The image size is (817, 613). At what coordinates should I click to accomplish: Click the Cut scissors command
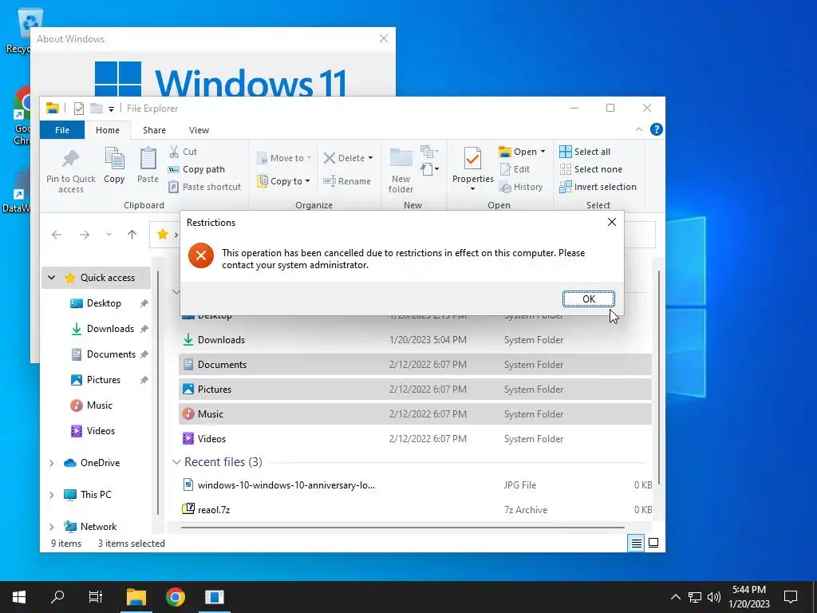pos(183,152)
